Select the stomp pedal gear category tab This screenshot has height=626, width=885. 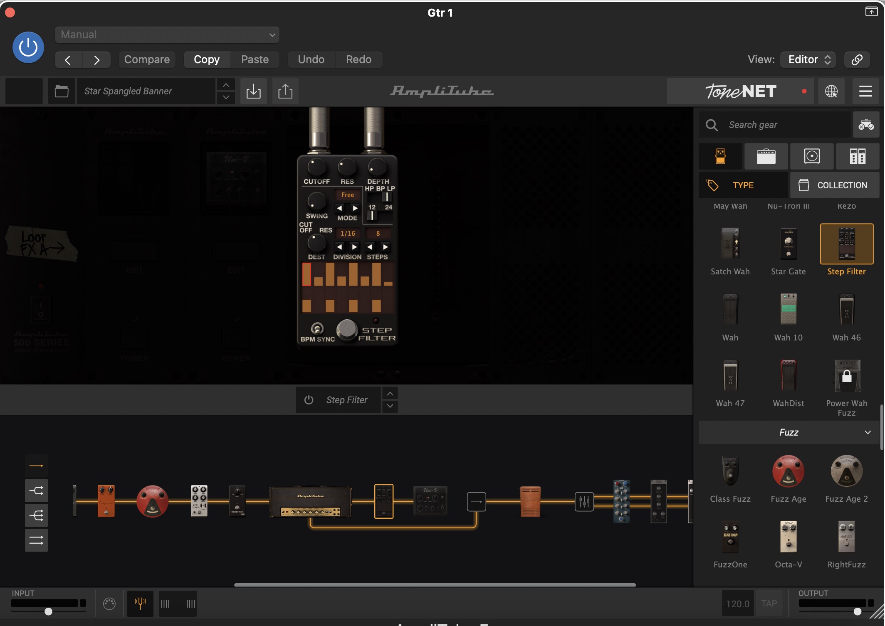(x=720, y=157)
